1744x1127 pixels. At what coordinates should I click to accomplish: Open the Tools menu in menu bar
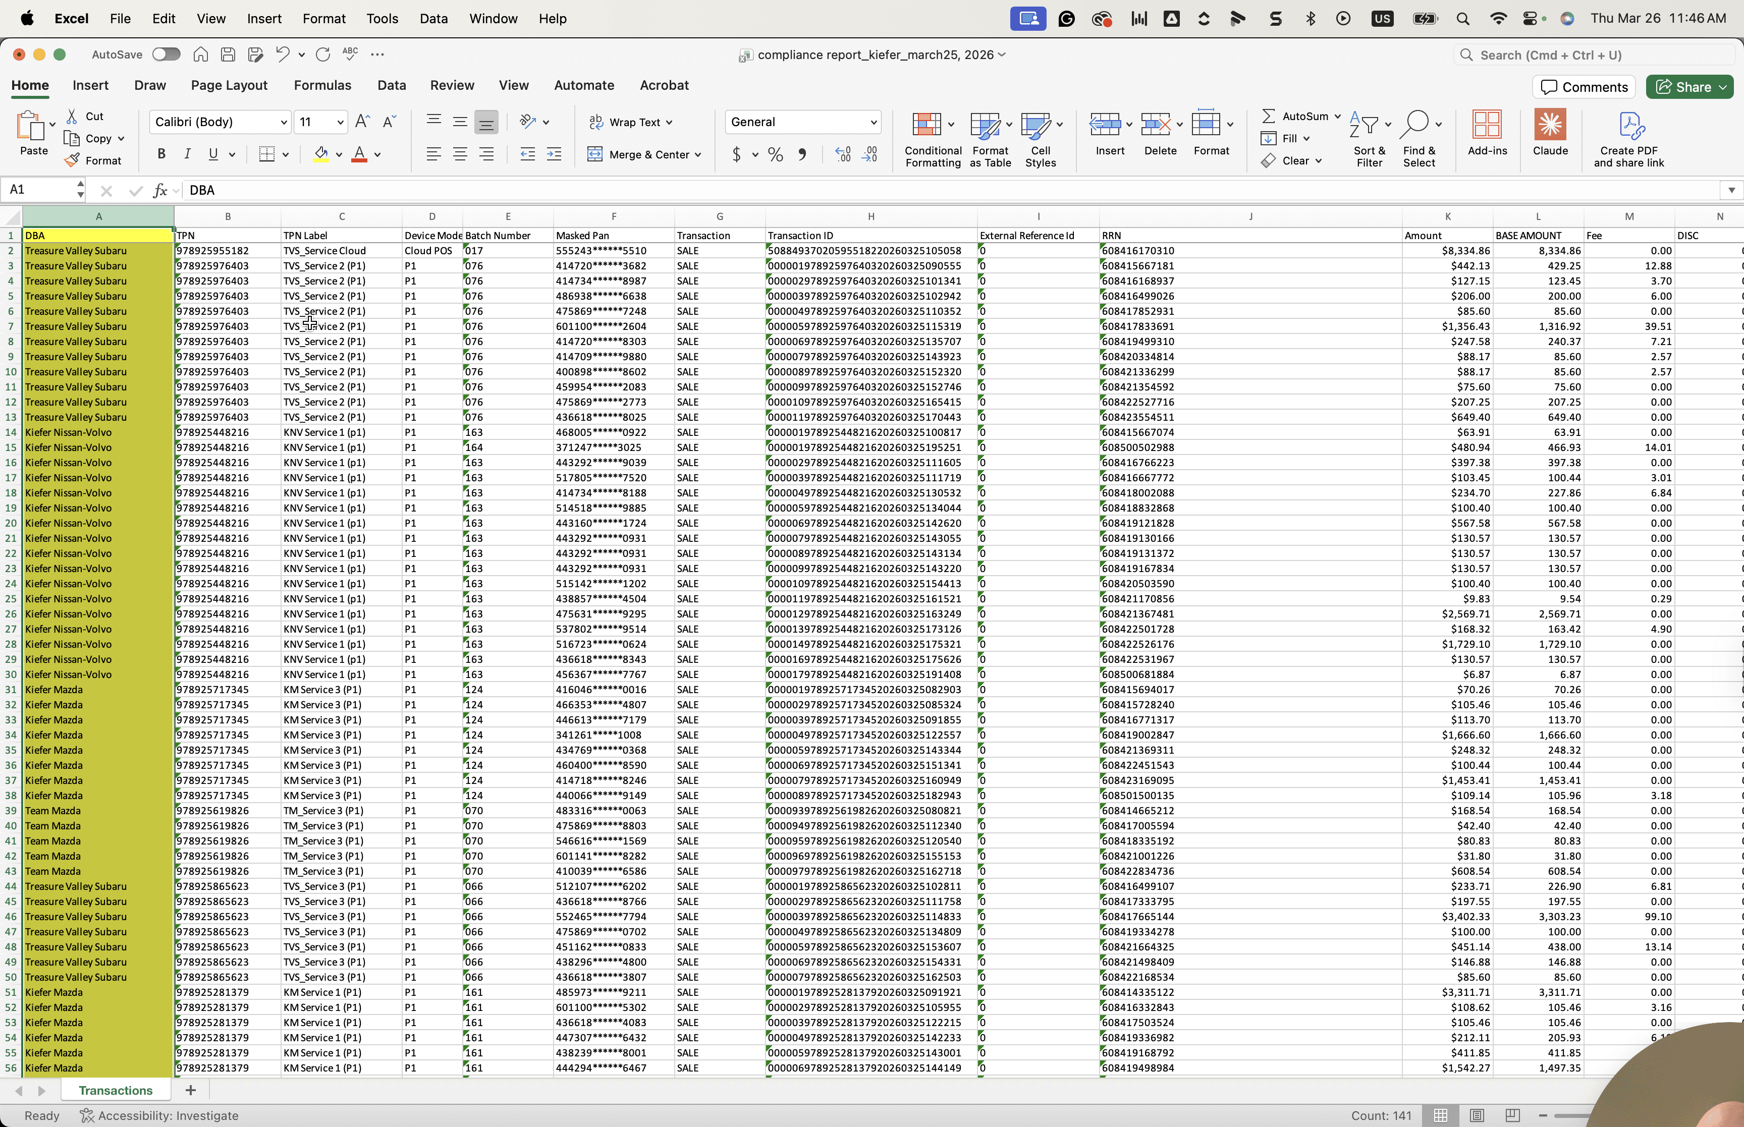pos(382,18)
